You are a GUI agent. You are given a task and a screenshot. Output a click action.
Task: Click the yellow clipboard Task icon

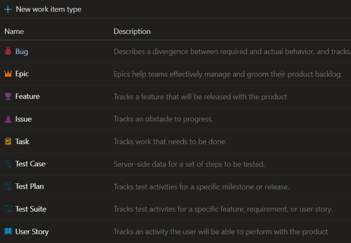point(8,142)
